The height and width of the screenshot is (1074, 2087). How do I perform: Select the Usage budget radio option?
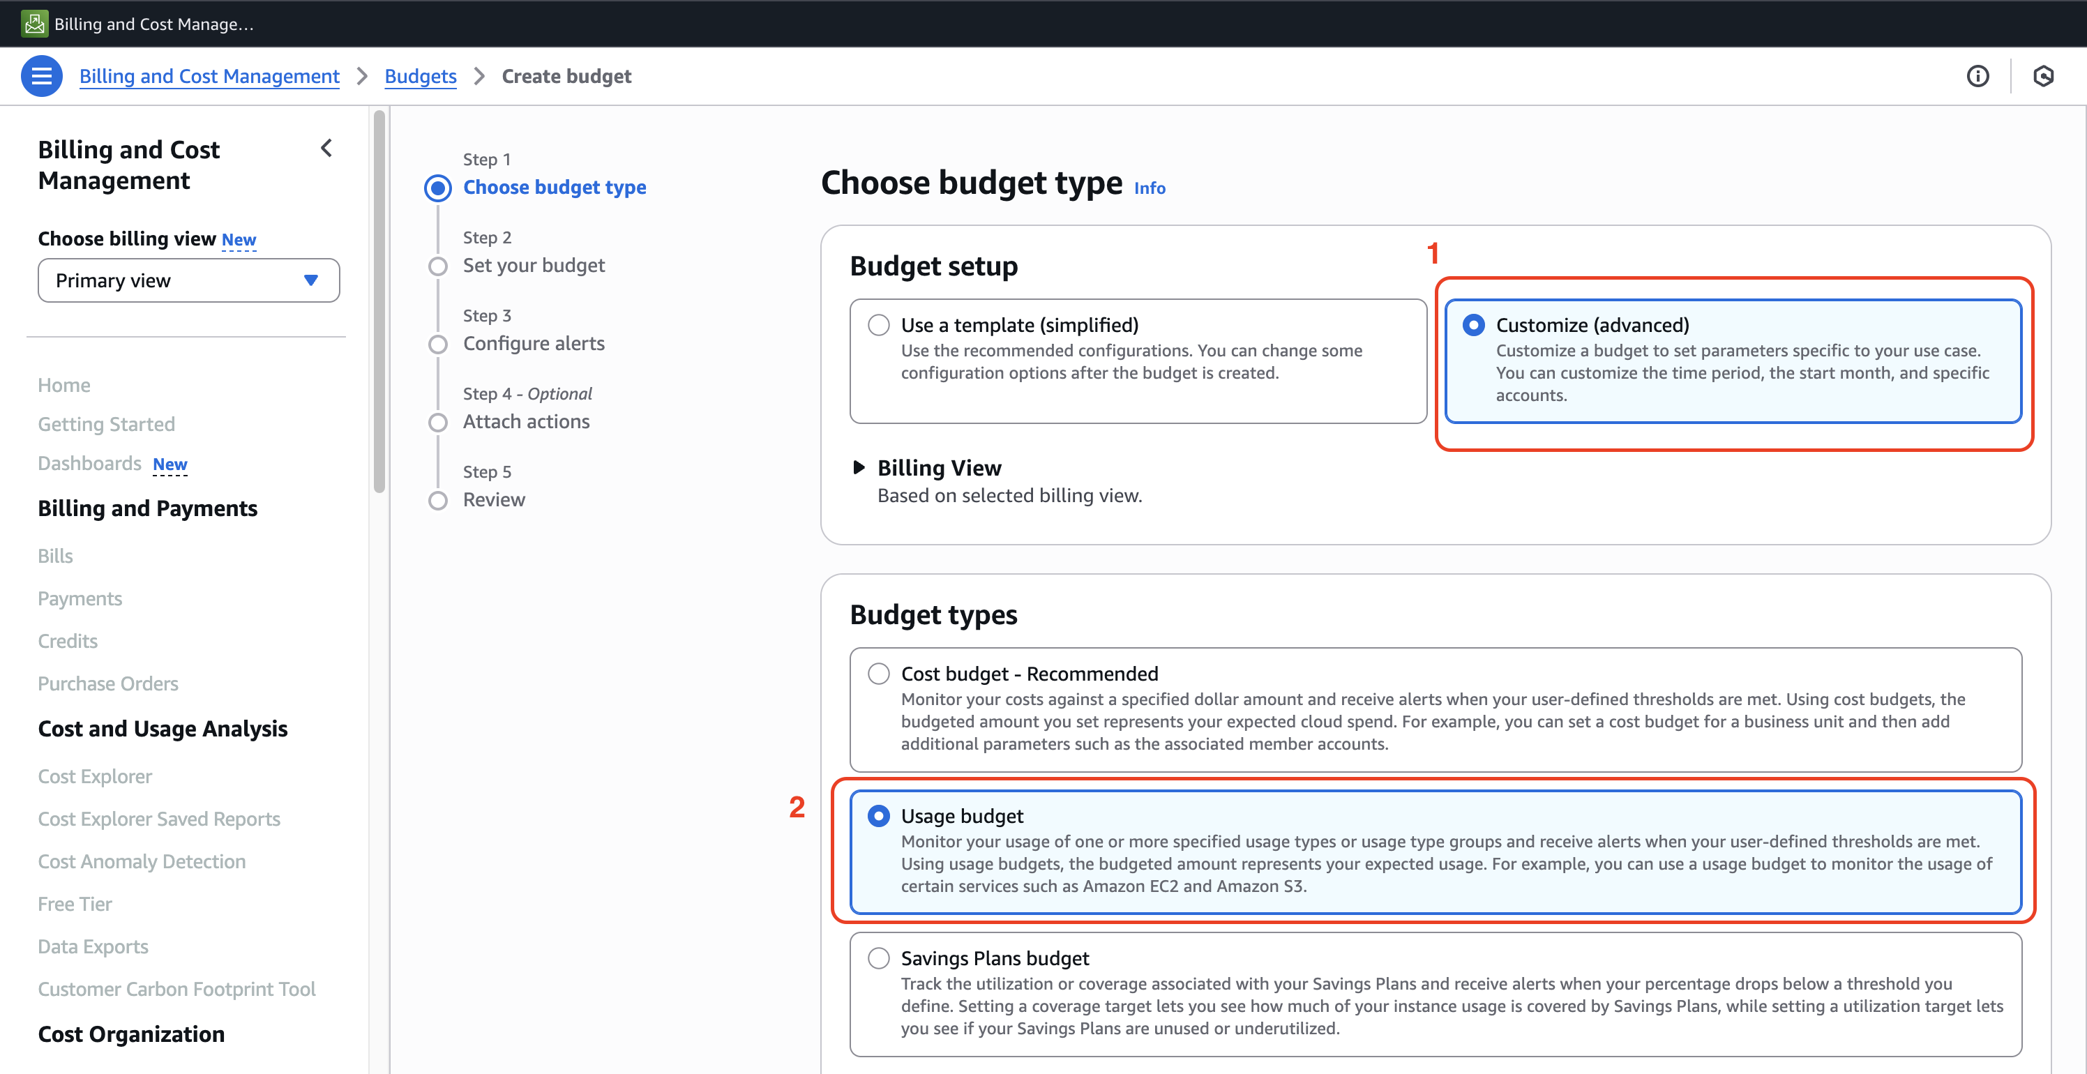878,816
